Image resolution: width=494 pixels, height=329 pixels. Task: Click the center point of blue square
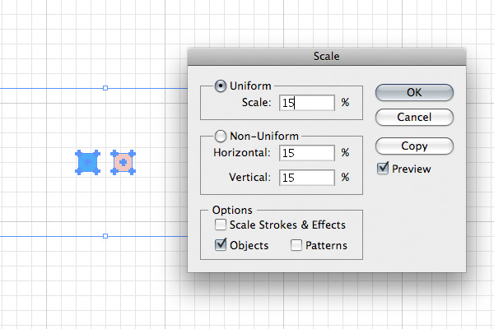click(87, 163)
